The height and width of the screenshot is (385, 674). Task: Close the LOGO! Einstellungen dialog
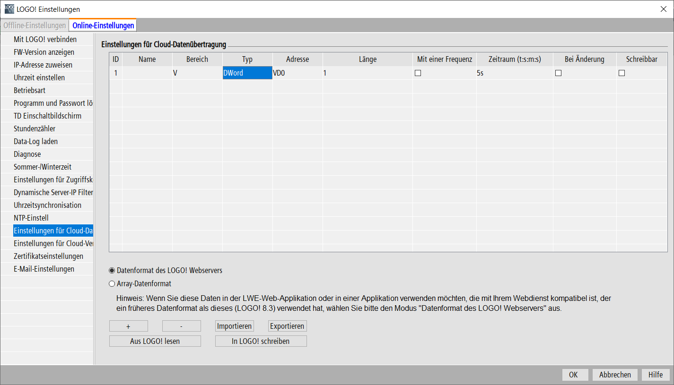(663, 9)
